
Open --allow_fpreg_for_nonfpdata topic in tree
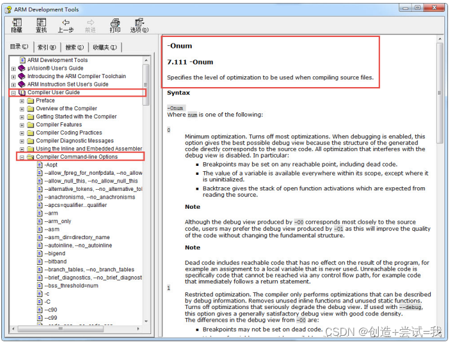[x=93, y=173]
